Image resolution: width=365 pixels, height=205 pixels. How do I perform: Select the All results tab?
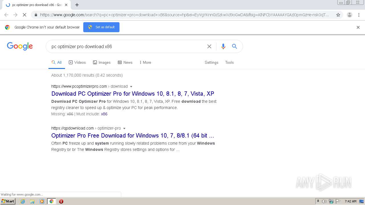(x=56, y=62)
